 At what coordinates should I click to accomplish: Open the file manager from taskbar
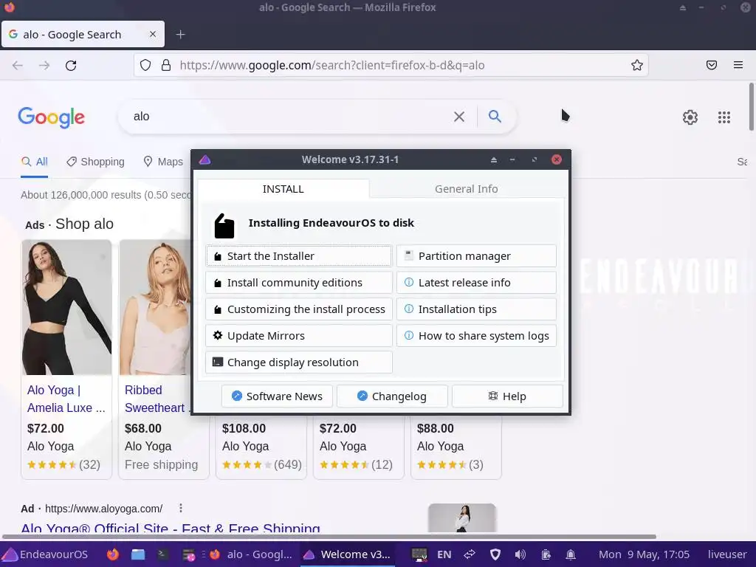click(x=138, y=554)
